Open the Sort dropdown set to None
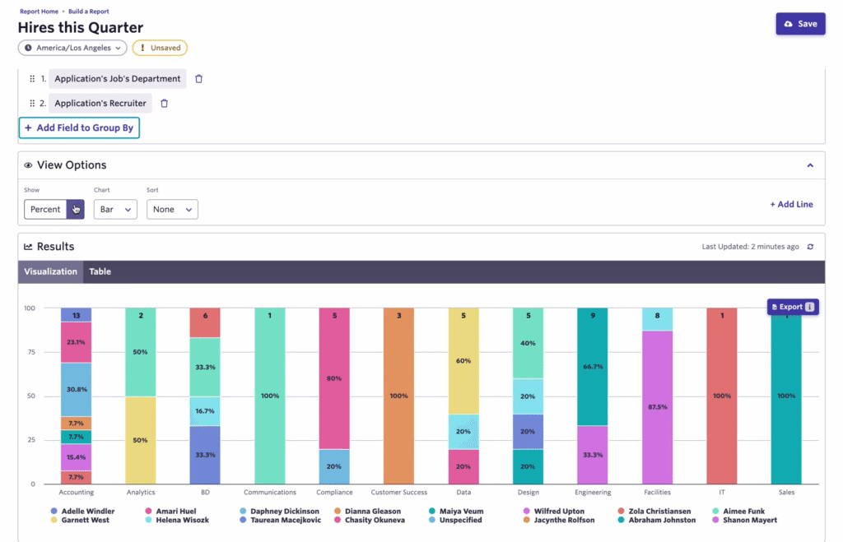The width and height of the screenshot is (843, 542). click(x=172, y=210)
